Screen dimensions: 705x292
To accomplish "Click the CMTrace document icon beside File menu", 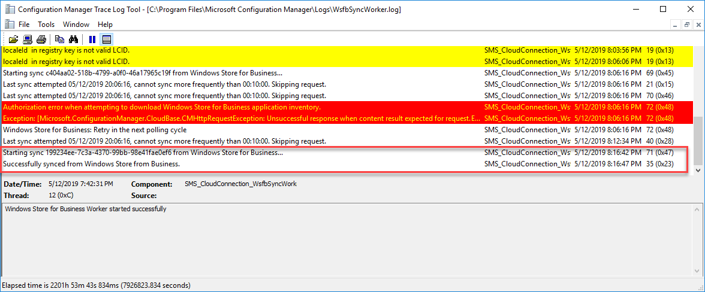I will pyautogui.click(x=9, y=24).
